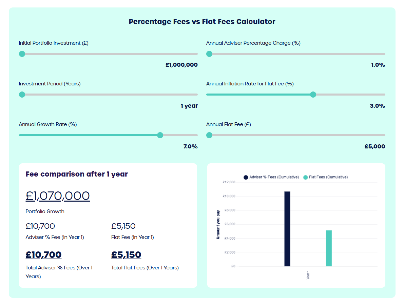Click the bold £10,700 total adviser fees

[x=43, y=255]
